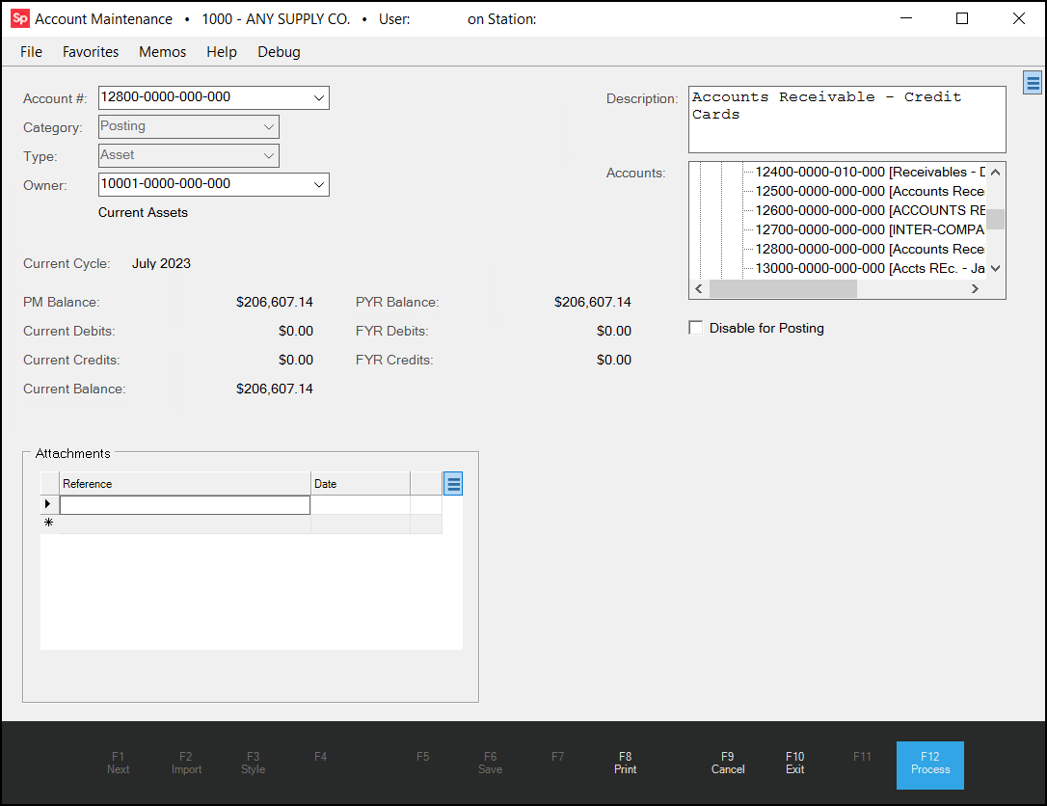Enable the Disable for Posting checkbox
This screenshot has height=806, width=1047.
click(x=696, y=327)
